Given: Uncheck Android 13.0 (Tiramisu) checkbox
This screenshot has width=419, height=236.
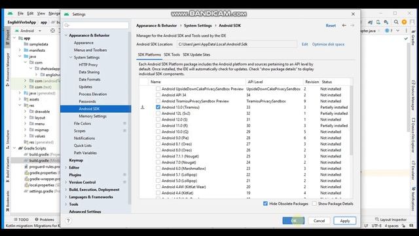Looking at the screenshot, I should coord(158,107).
